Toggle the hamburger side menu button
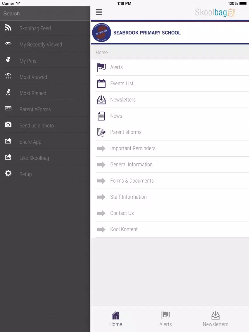 click(x=99, y=12)
